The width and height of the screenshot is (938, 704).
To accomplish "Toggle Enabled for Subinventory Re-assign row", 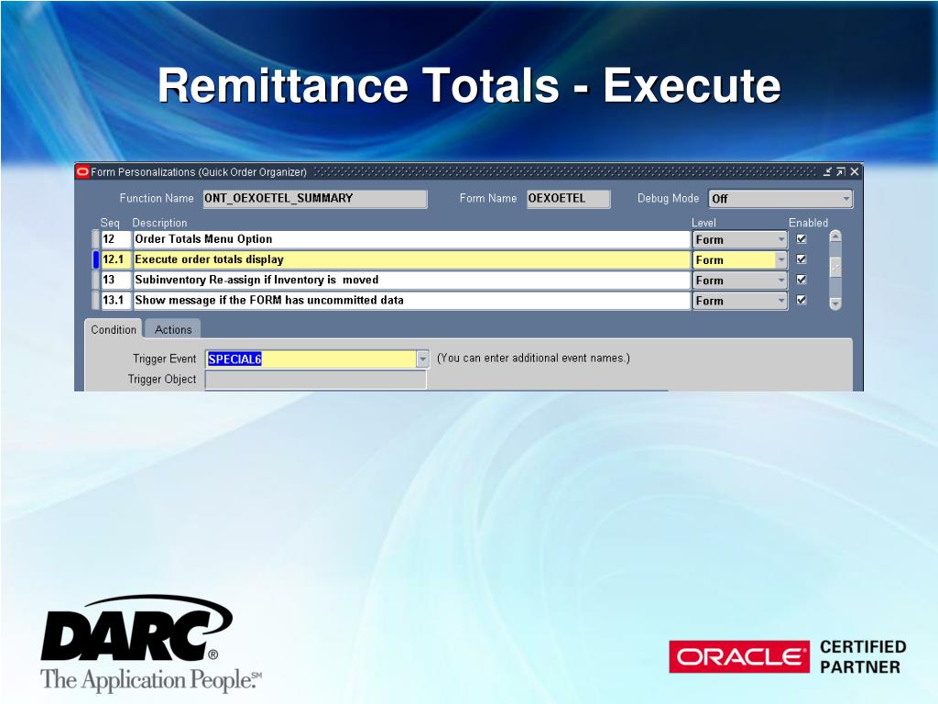I will [x=802, y=280].
